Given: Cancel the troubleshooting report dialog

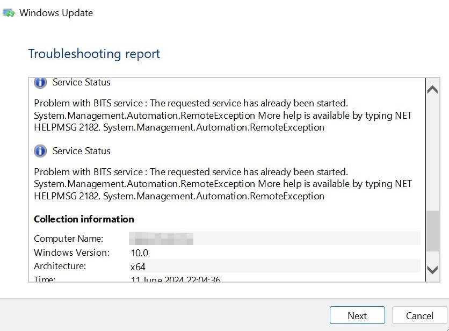Looking at the screenshot, I should (419, 315).
